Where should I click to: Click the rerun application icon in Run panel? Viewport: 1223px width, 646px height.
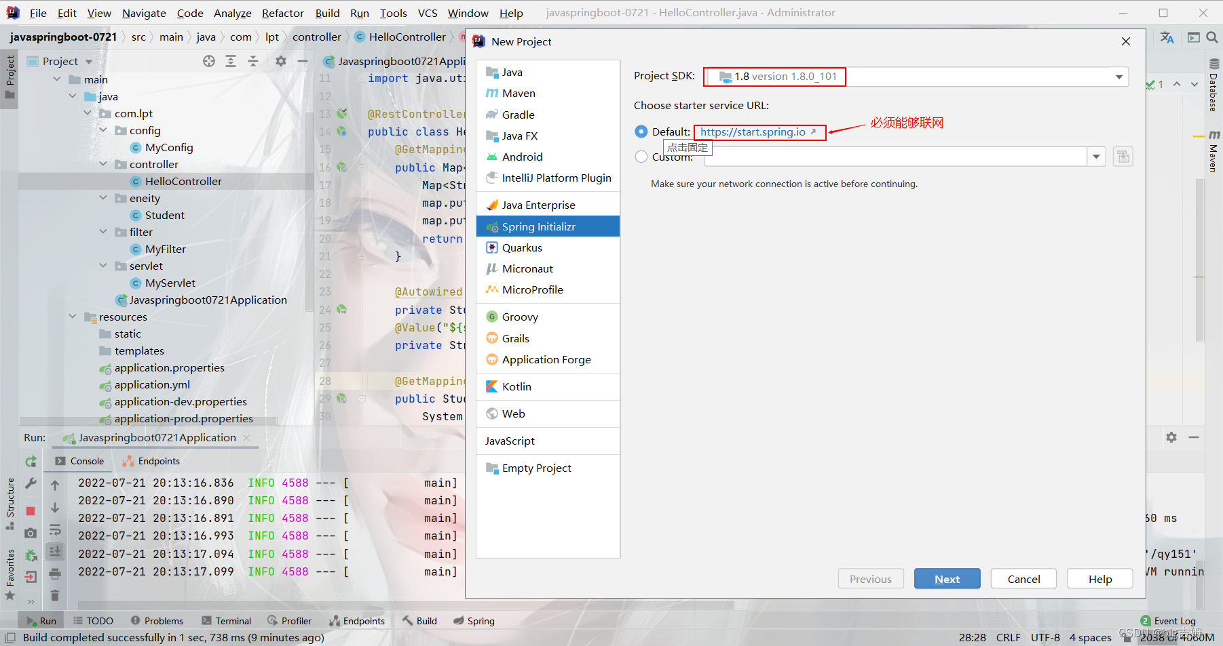pyautogui.click(x=31, y=462)
